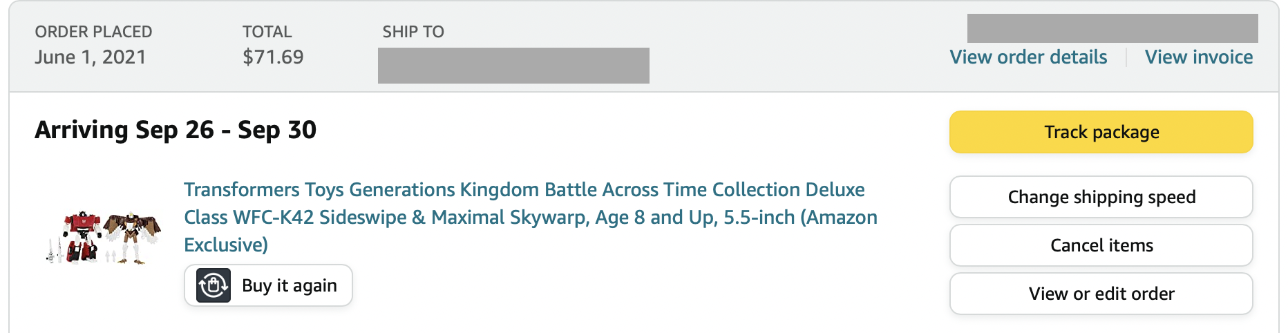
Task: Open the View invoice link
Action: tap(1198, 57)
